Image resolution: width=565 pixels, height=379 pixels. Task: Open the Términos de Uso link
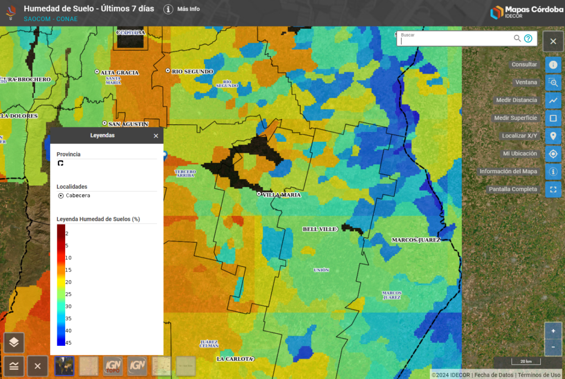539,375
